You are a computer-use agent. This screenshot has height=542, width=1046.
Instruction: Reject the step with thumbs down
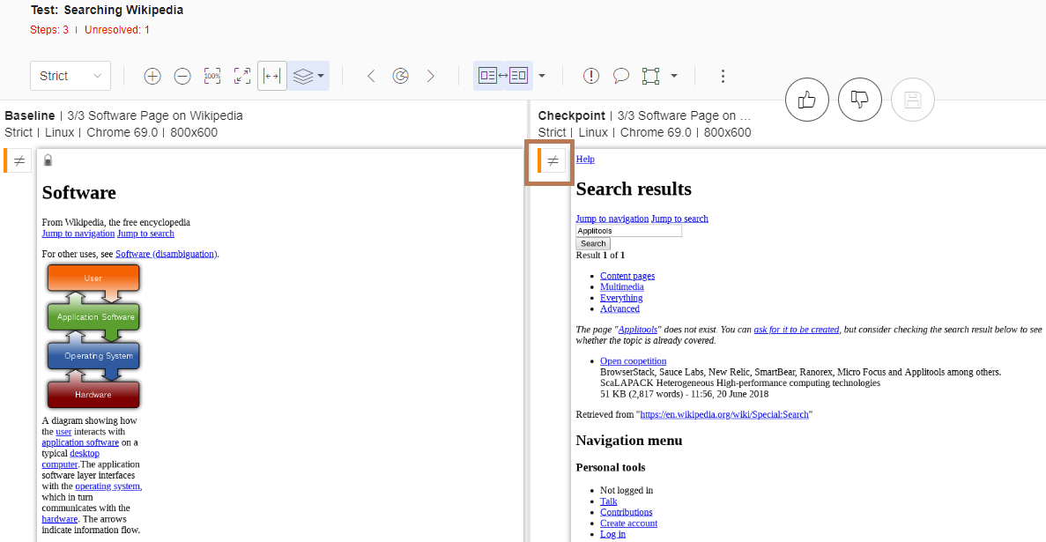click(860, 100)
